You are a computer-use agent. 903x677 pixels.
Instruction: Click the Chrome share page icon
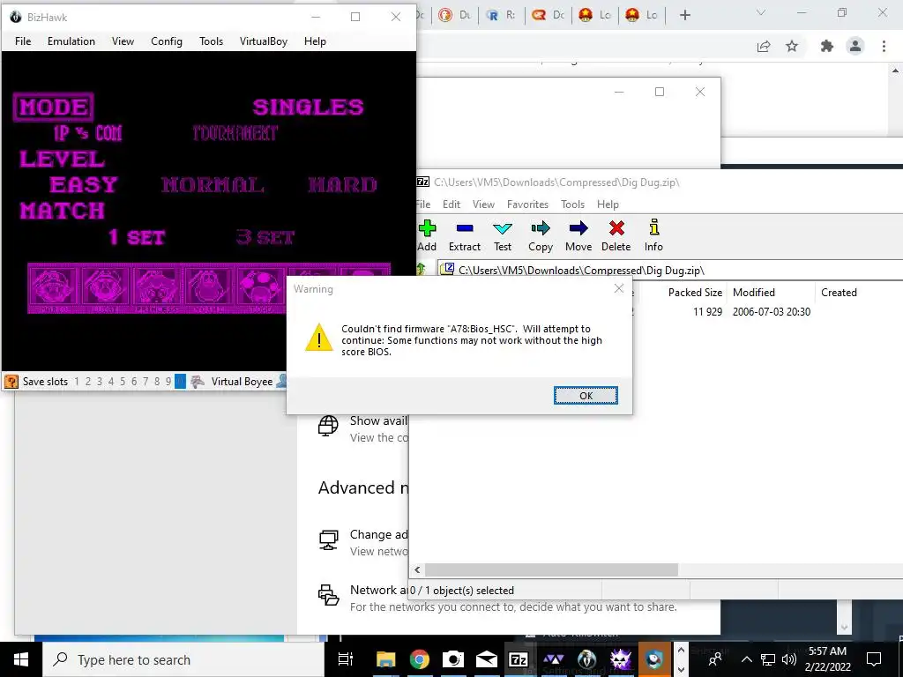(764, 47)
